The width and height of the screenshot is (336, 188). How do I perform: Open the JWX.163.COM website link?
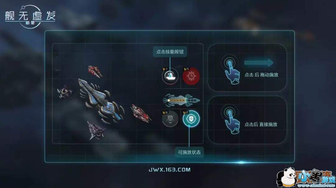pyautogui.click(x=170, y=170)
